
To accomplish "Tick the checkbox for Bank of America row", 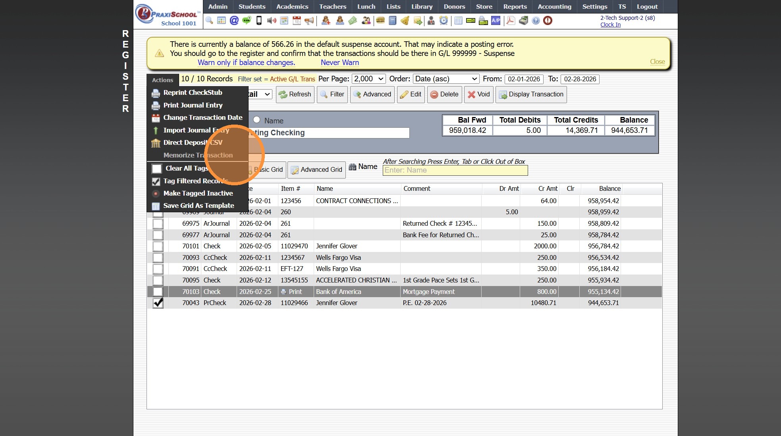I will click(158, 292).
